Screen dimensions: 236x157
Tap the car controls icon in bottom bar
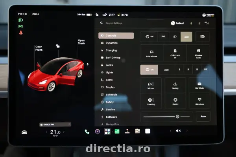point(24,132)
